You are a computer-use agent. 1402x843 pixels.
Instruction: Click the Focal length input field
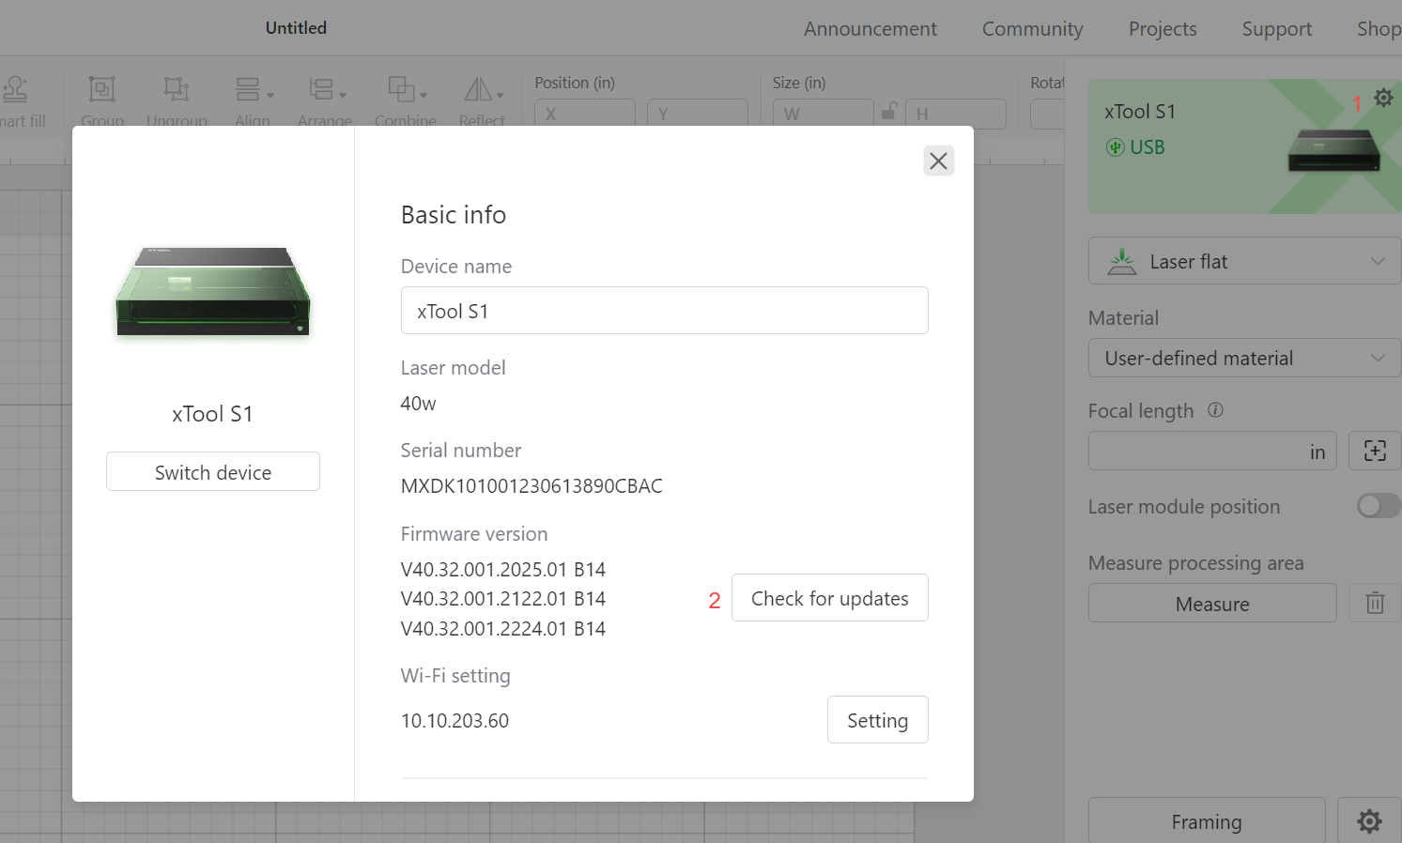coord(1212,451)
